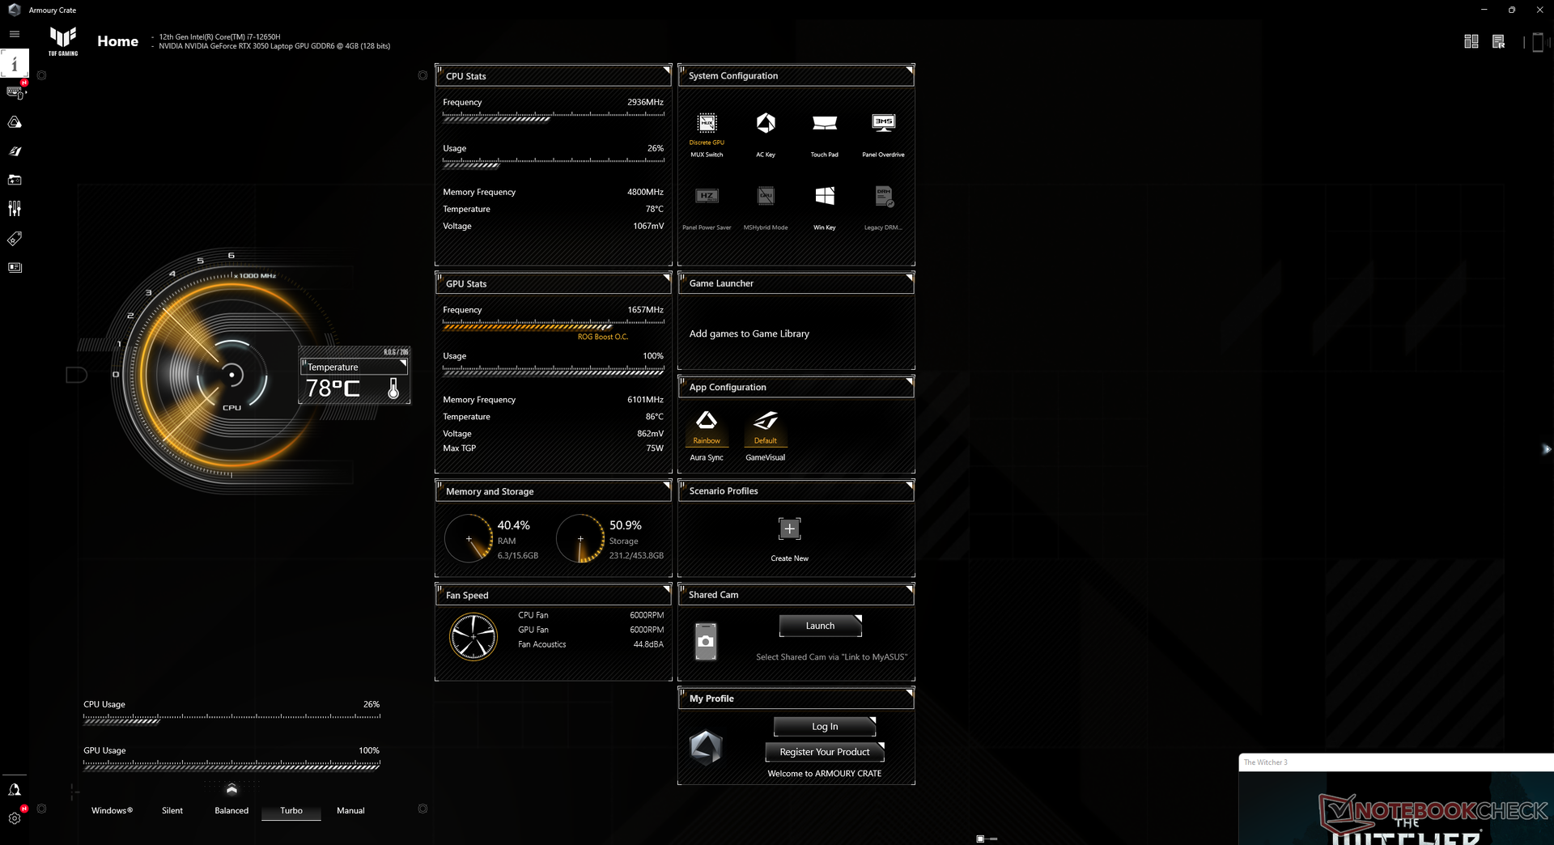Viewport: 1554px width, 845px height.
Task: Click the Storage usage gauge
Action: tap(580, 538)
